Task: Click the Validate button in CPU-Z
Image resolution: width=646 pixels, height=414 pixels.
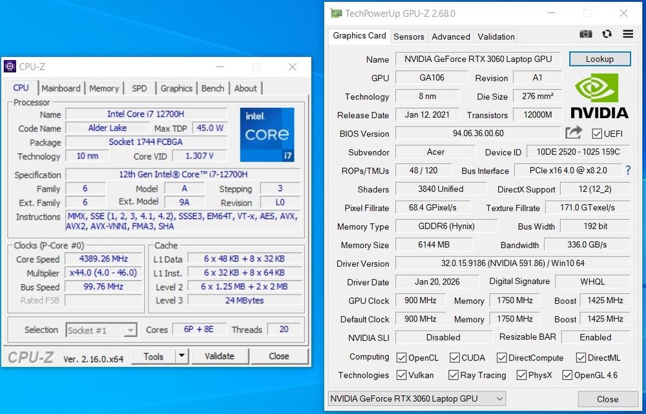Action: 219,356
